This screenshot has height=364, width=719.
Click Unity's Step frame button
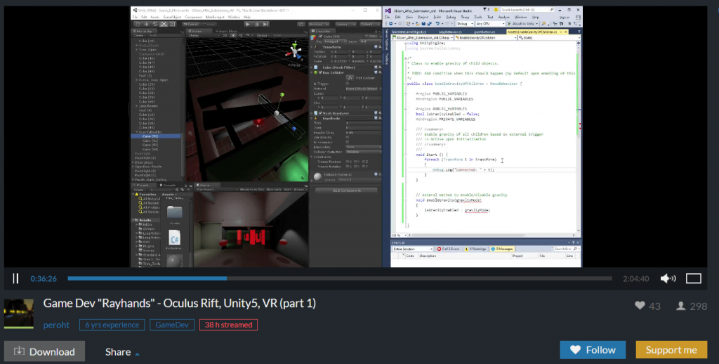pyautogui.click(x=265, y=24)
